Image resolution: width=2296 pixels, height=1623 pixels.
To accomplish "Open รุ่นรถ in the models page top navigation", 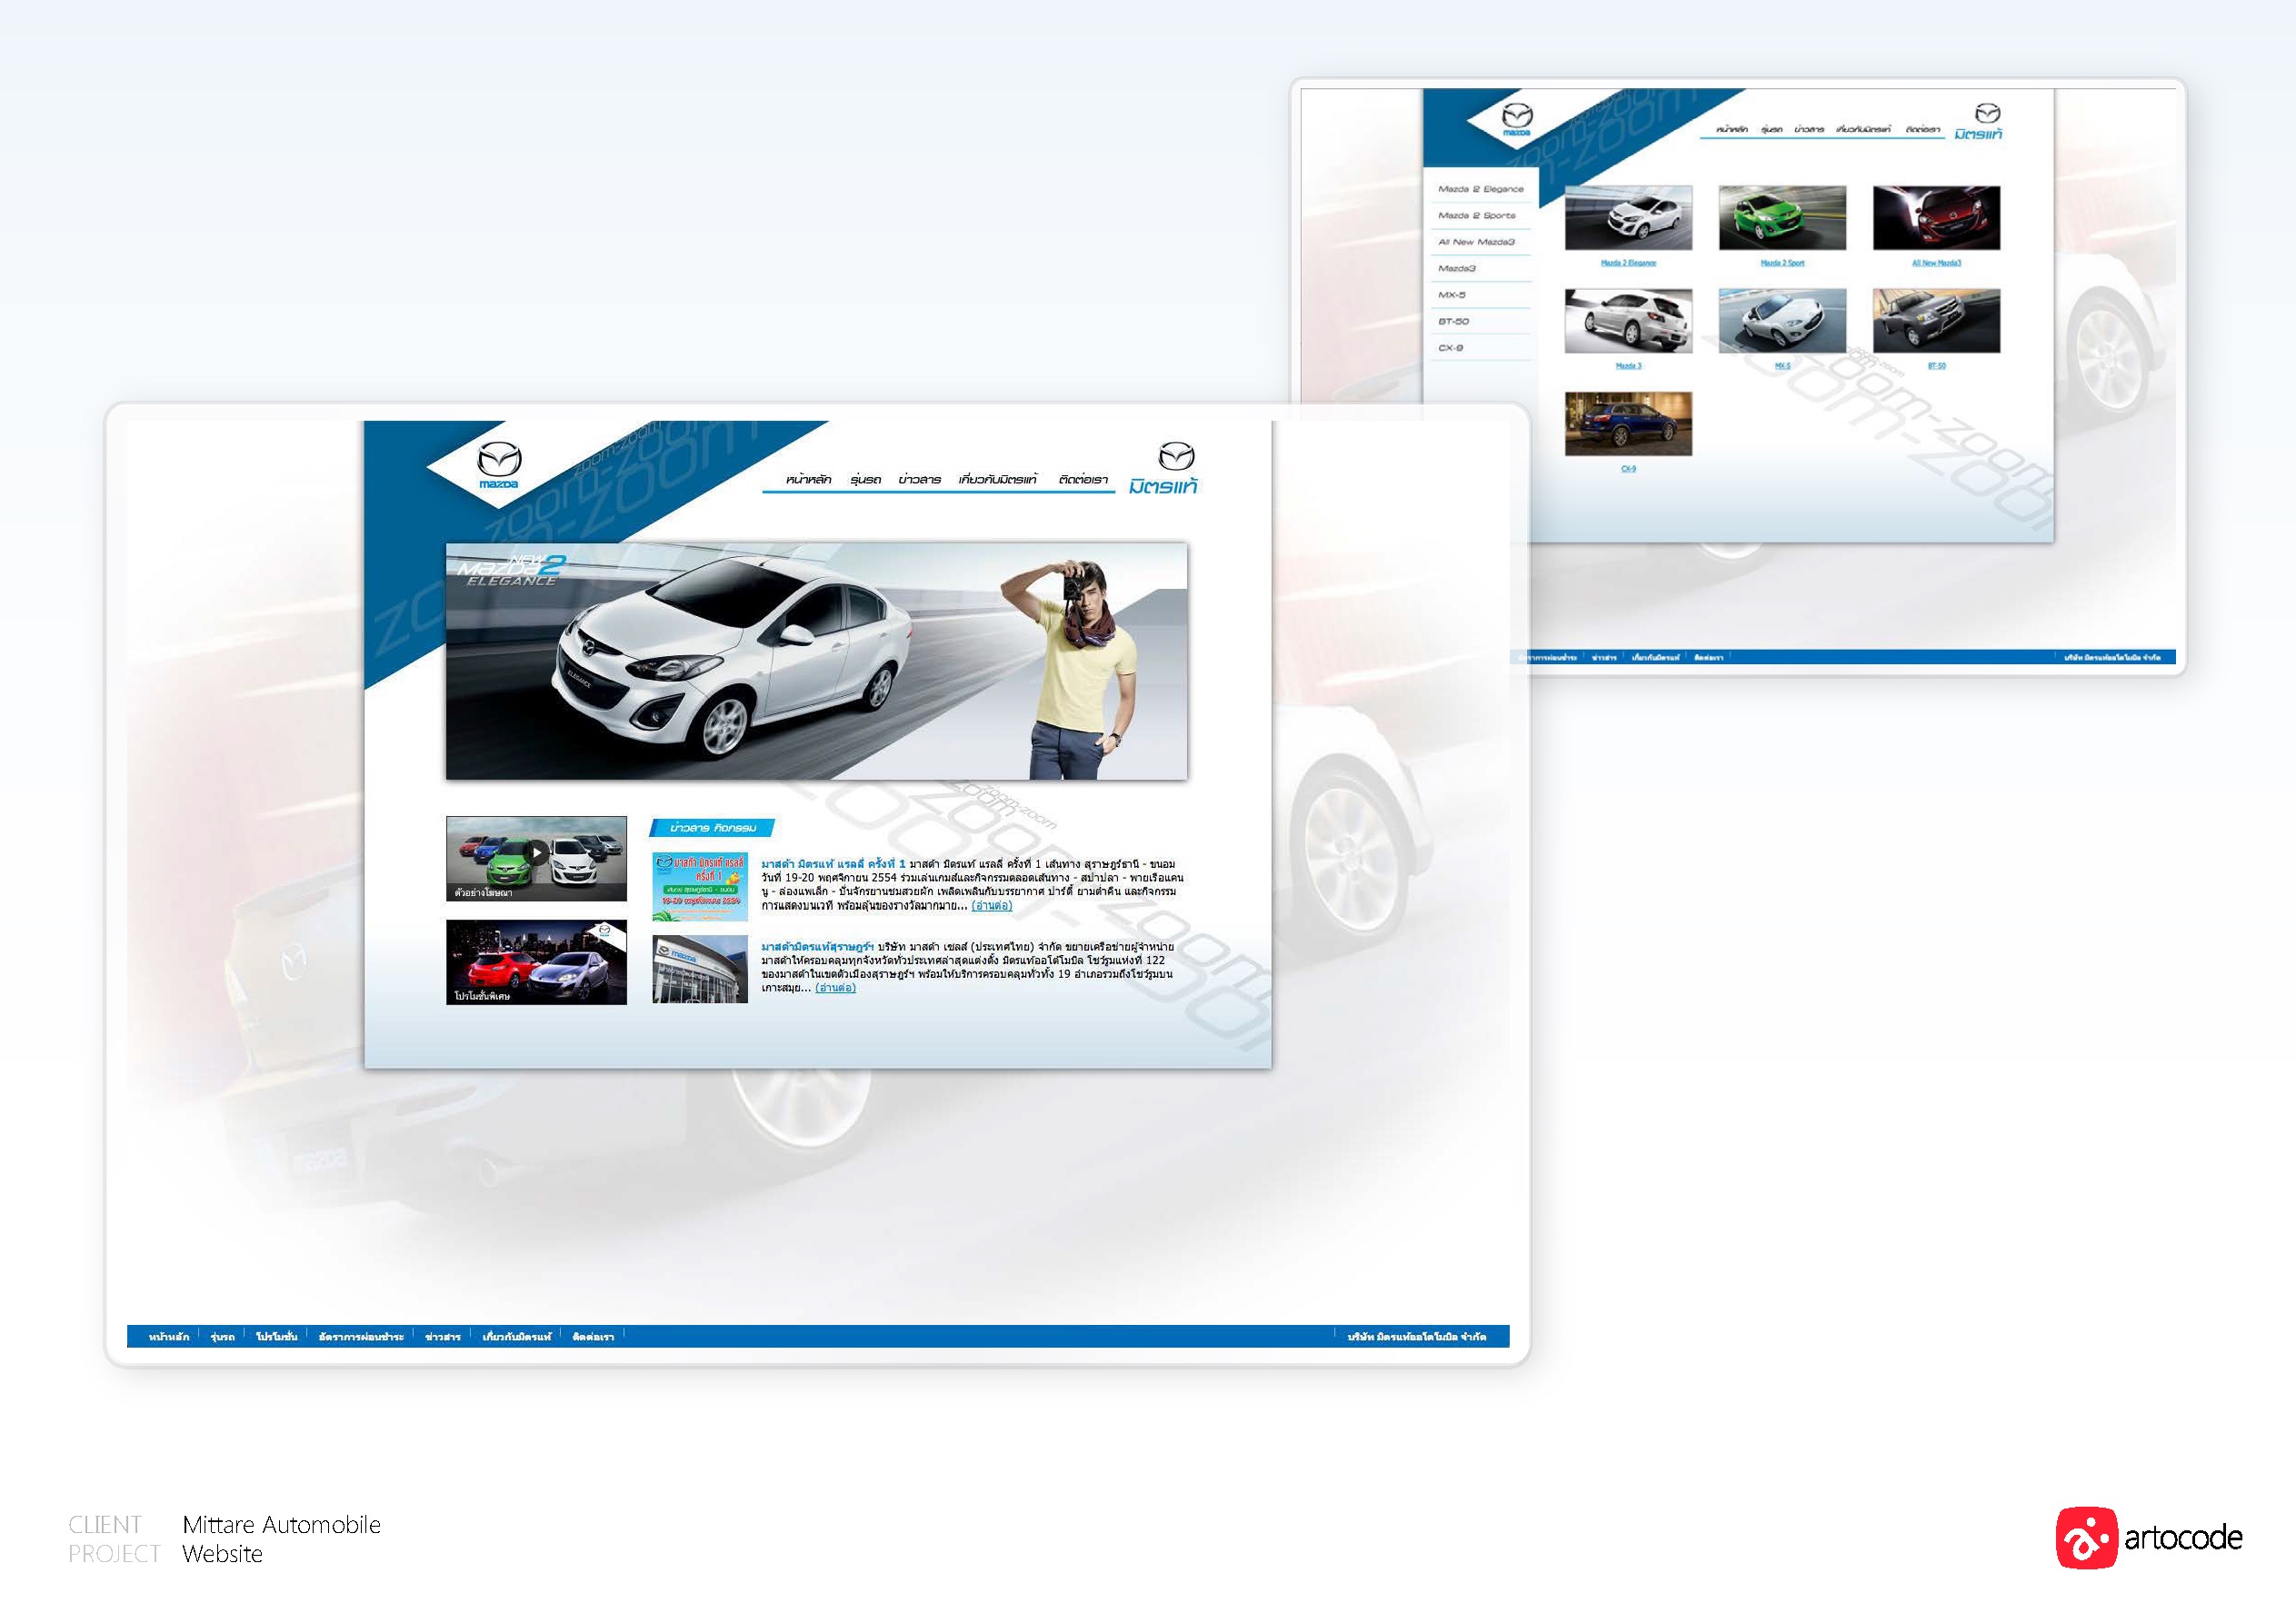I will [x=1772, y=130].
